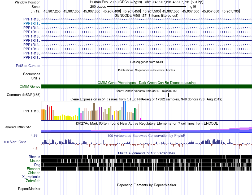This screenshot has width=252, height=195.
Task: Open the H3K27Ac Mark track title
Action: 146,124
